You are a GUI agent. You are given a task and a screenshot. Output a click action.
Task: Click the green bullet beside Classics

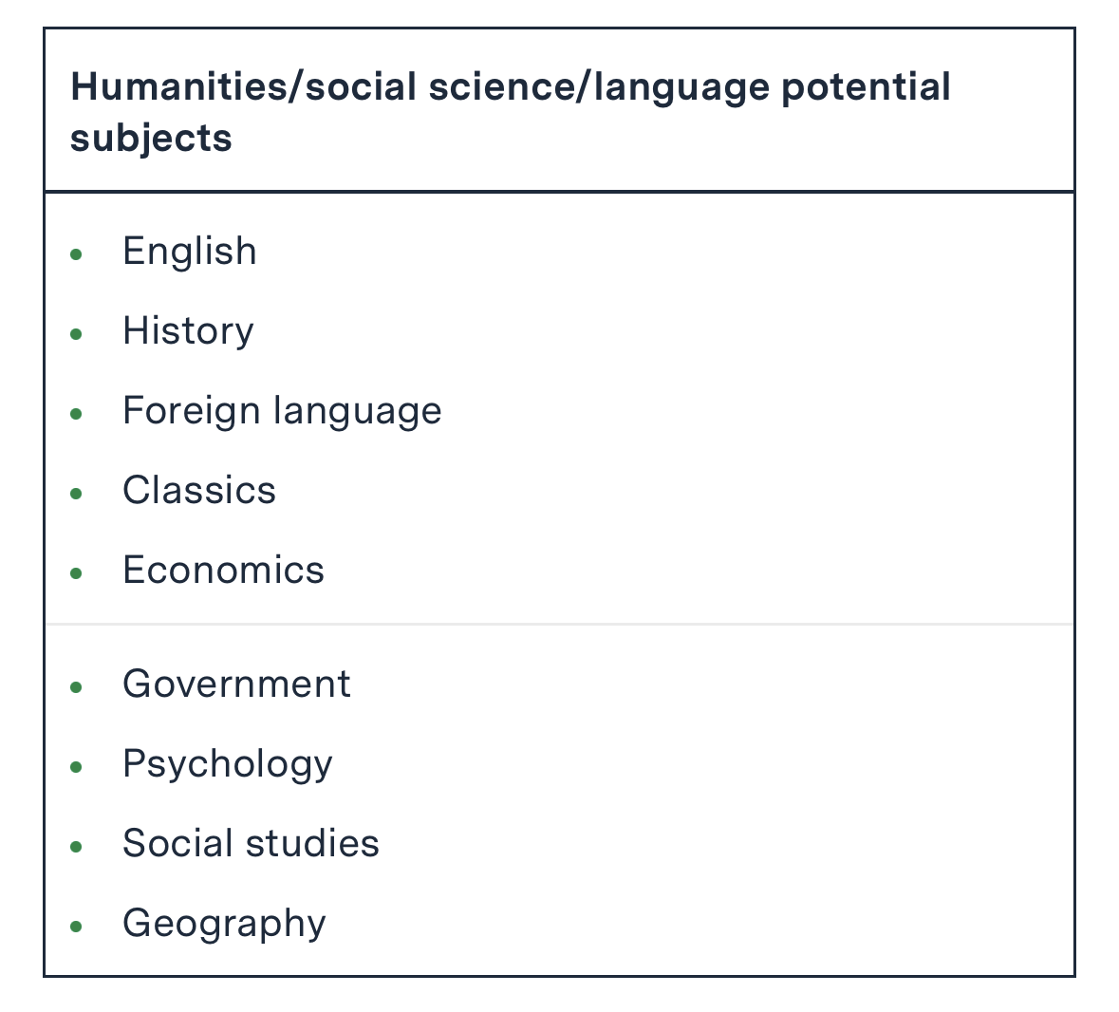click(77, 494)
